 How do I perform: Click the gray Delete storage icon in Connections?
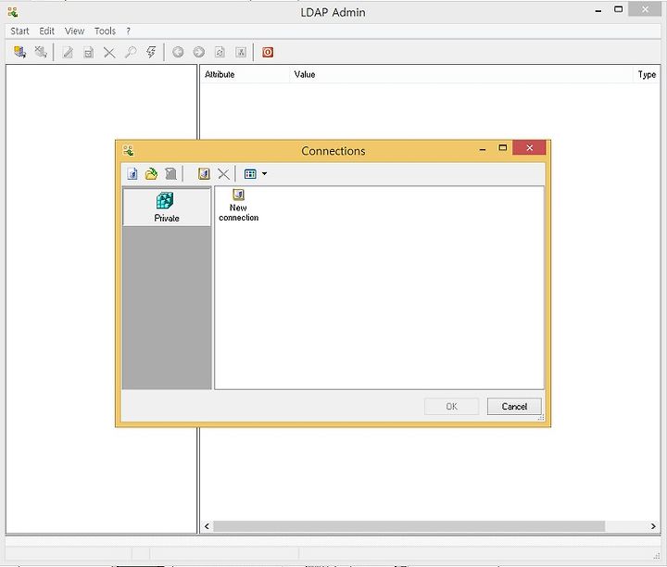click(170, 173)
